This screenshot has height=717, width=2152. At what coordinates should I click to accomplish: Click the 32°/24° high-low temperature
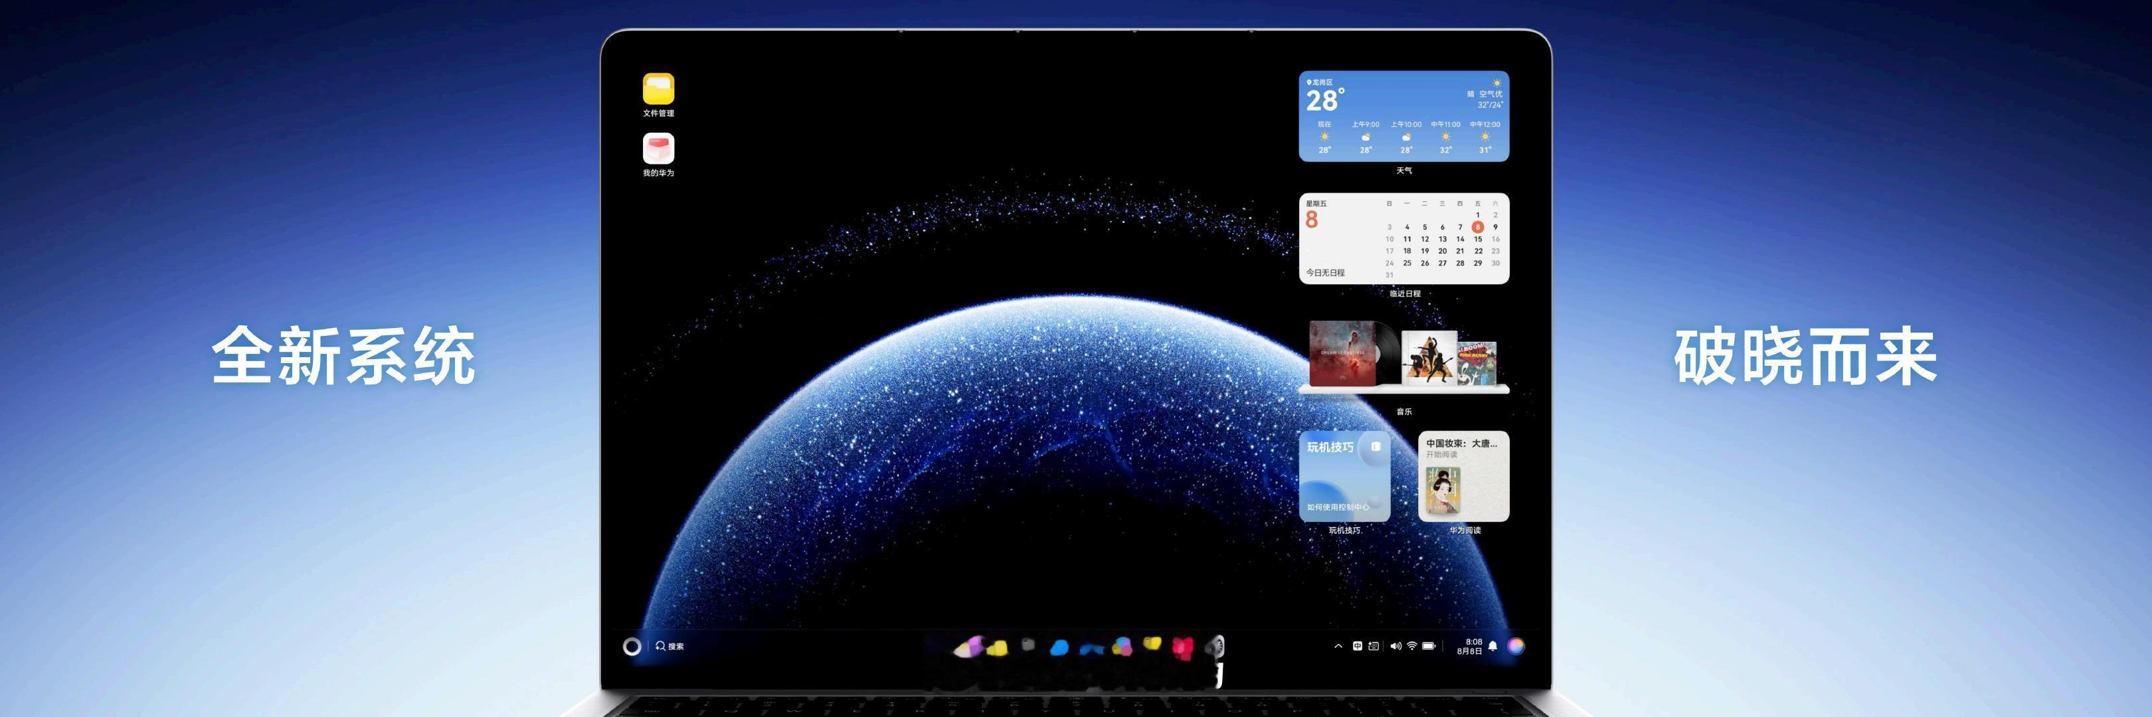point(1490,105)
